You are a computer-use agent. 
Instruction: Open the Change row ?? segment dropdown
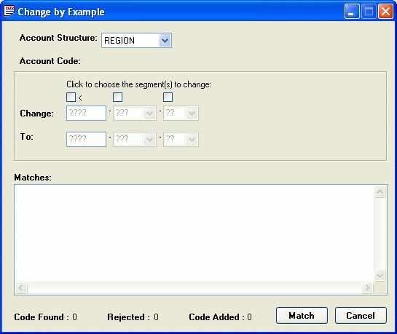tap(181, 114)
